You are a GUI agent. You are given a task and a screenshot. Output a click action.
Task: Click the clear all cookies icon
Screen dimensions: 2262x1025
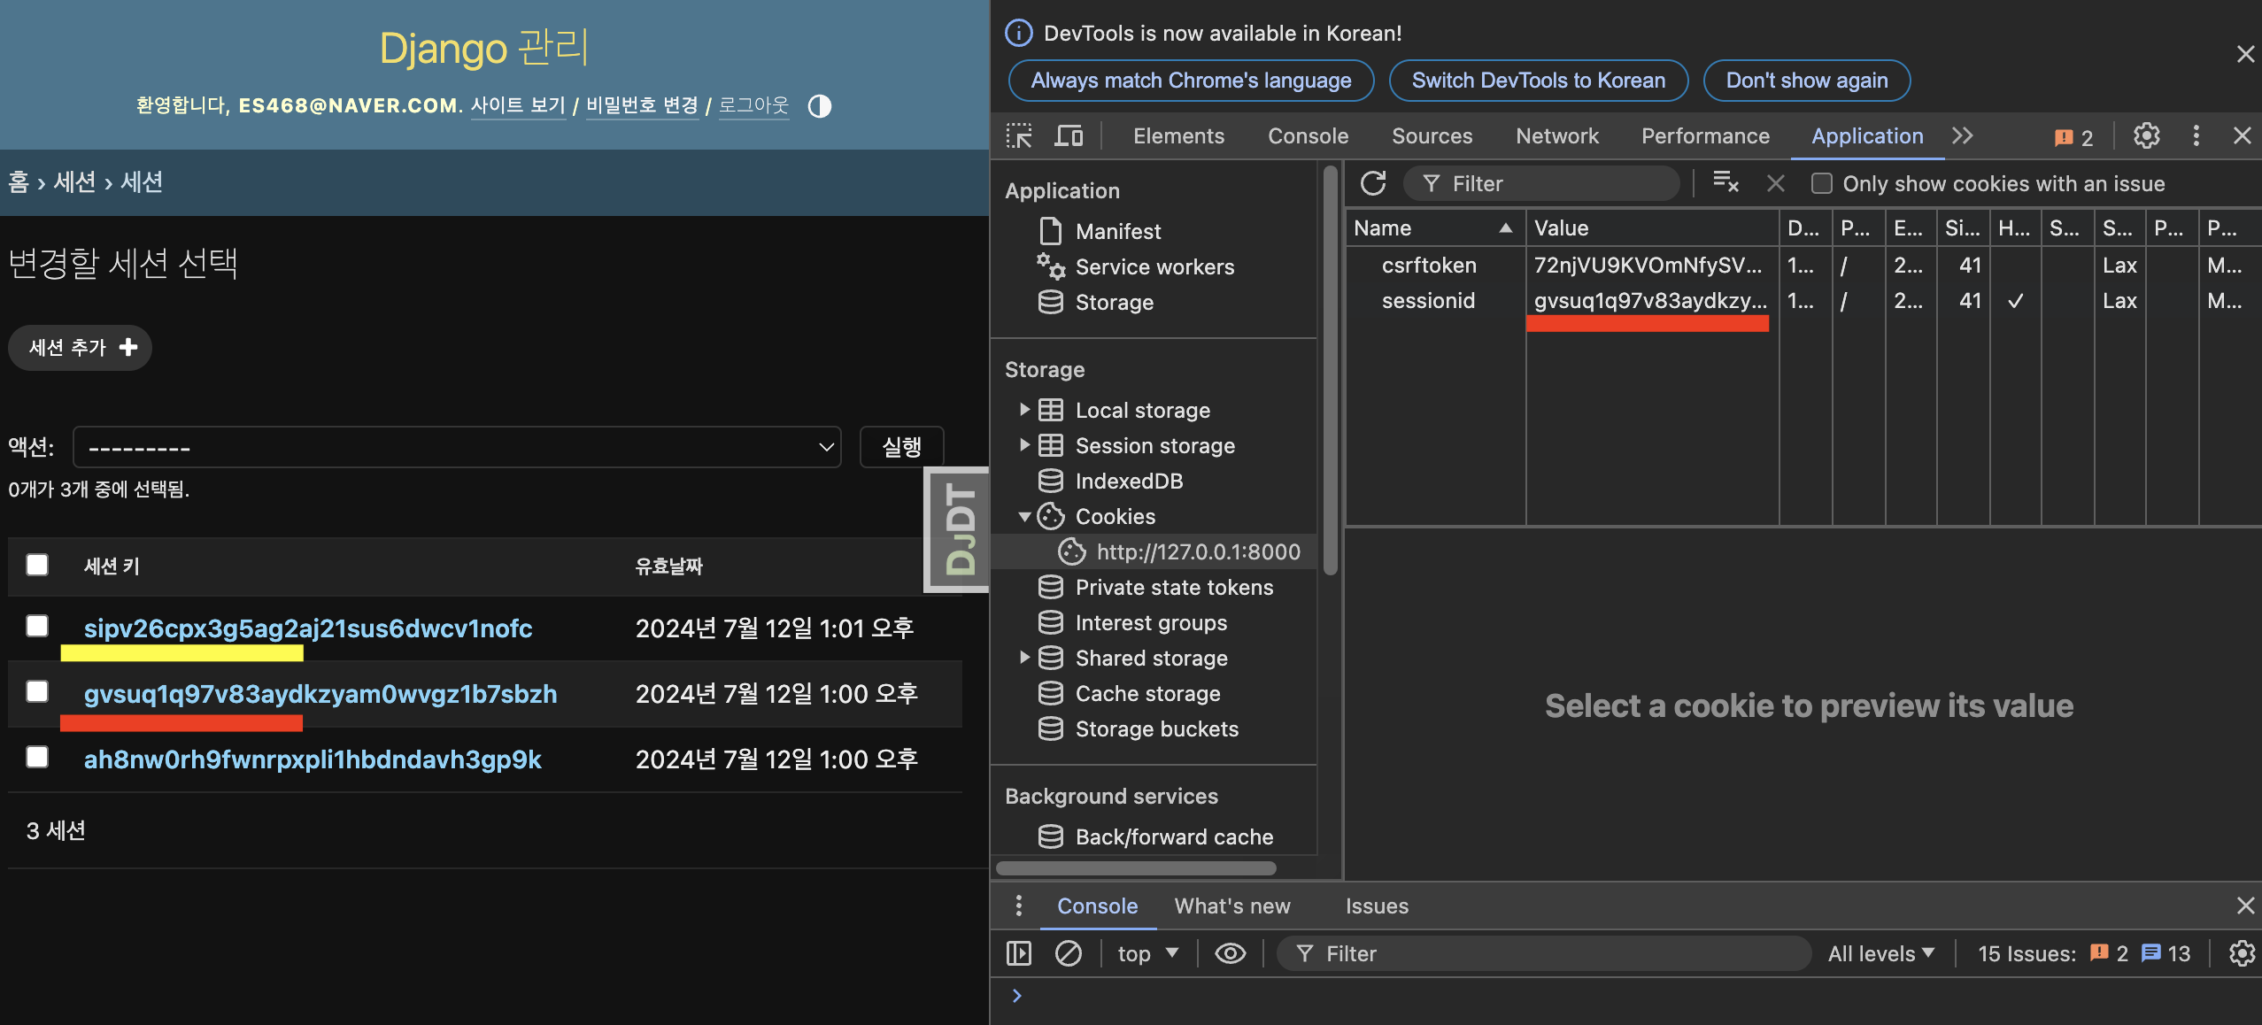coord(1725,183)
